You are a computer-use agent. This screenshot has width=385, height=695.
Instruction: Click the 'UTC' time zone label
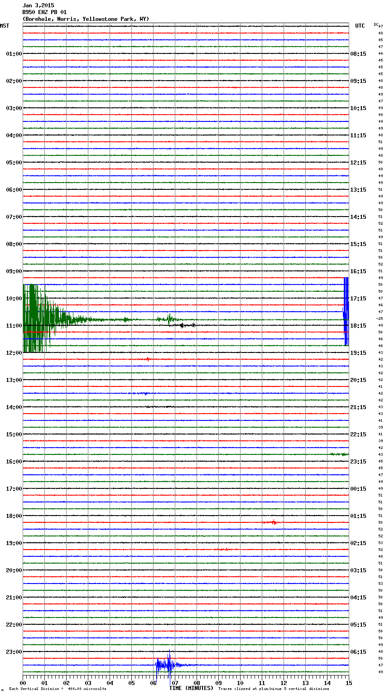pos(360,26)
